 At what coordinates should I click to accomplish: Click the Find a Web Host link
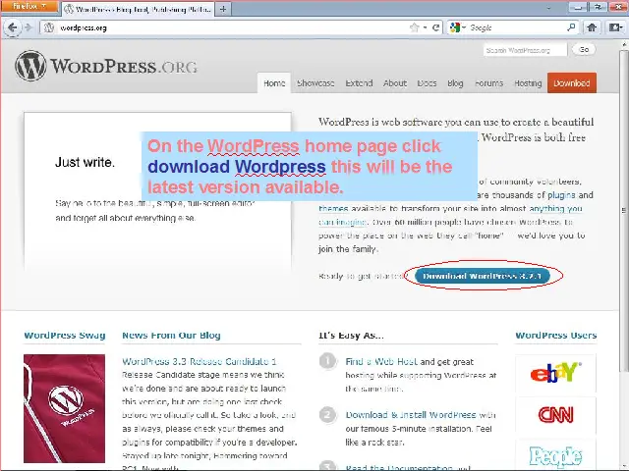[381, 361]
